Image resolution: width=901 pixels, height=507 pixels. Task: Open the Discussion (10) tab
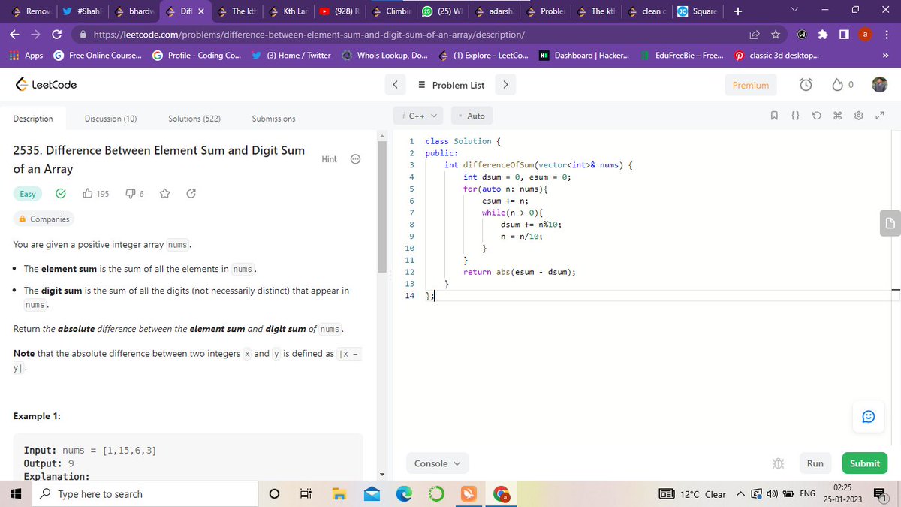[x=110, y=119]
